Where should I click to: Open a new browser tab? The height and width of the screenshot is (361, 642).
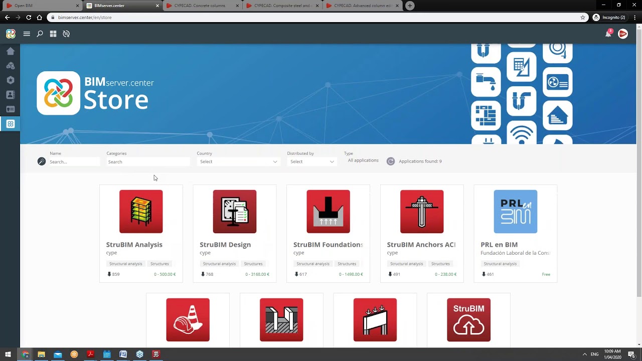[410, 6]
